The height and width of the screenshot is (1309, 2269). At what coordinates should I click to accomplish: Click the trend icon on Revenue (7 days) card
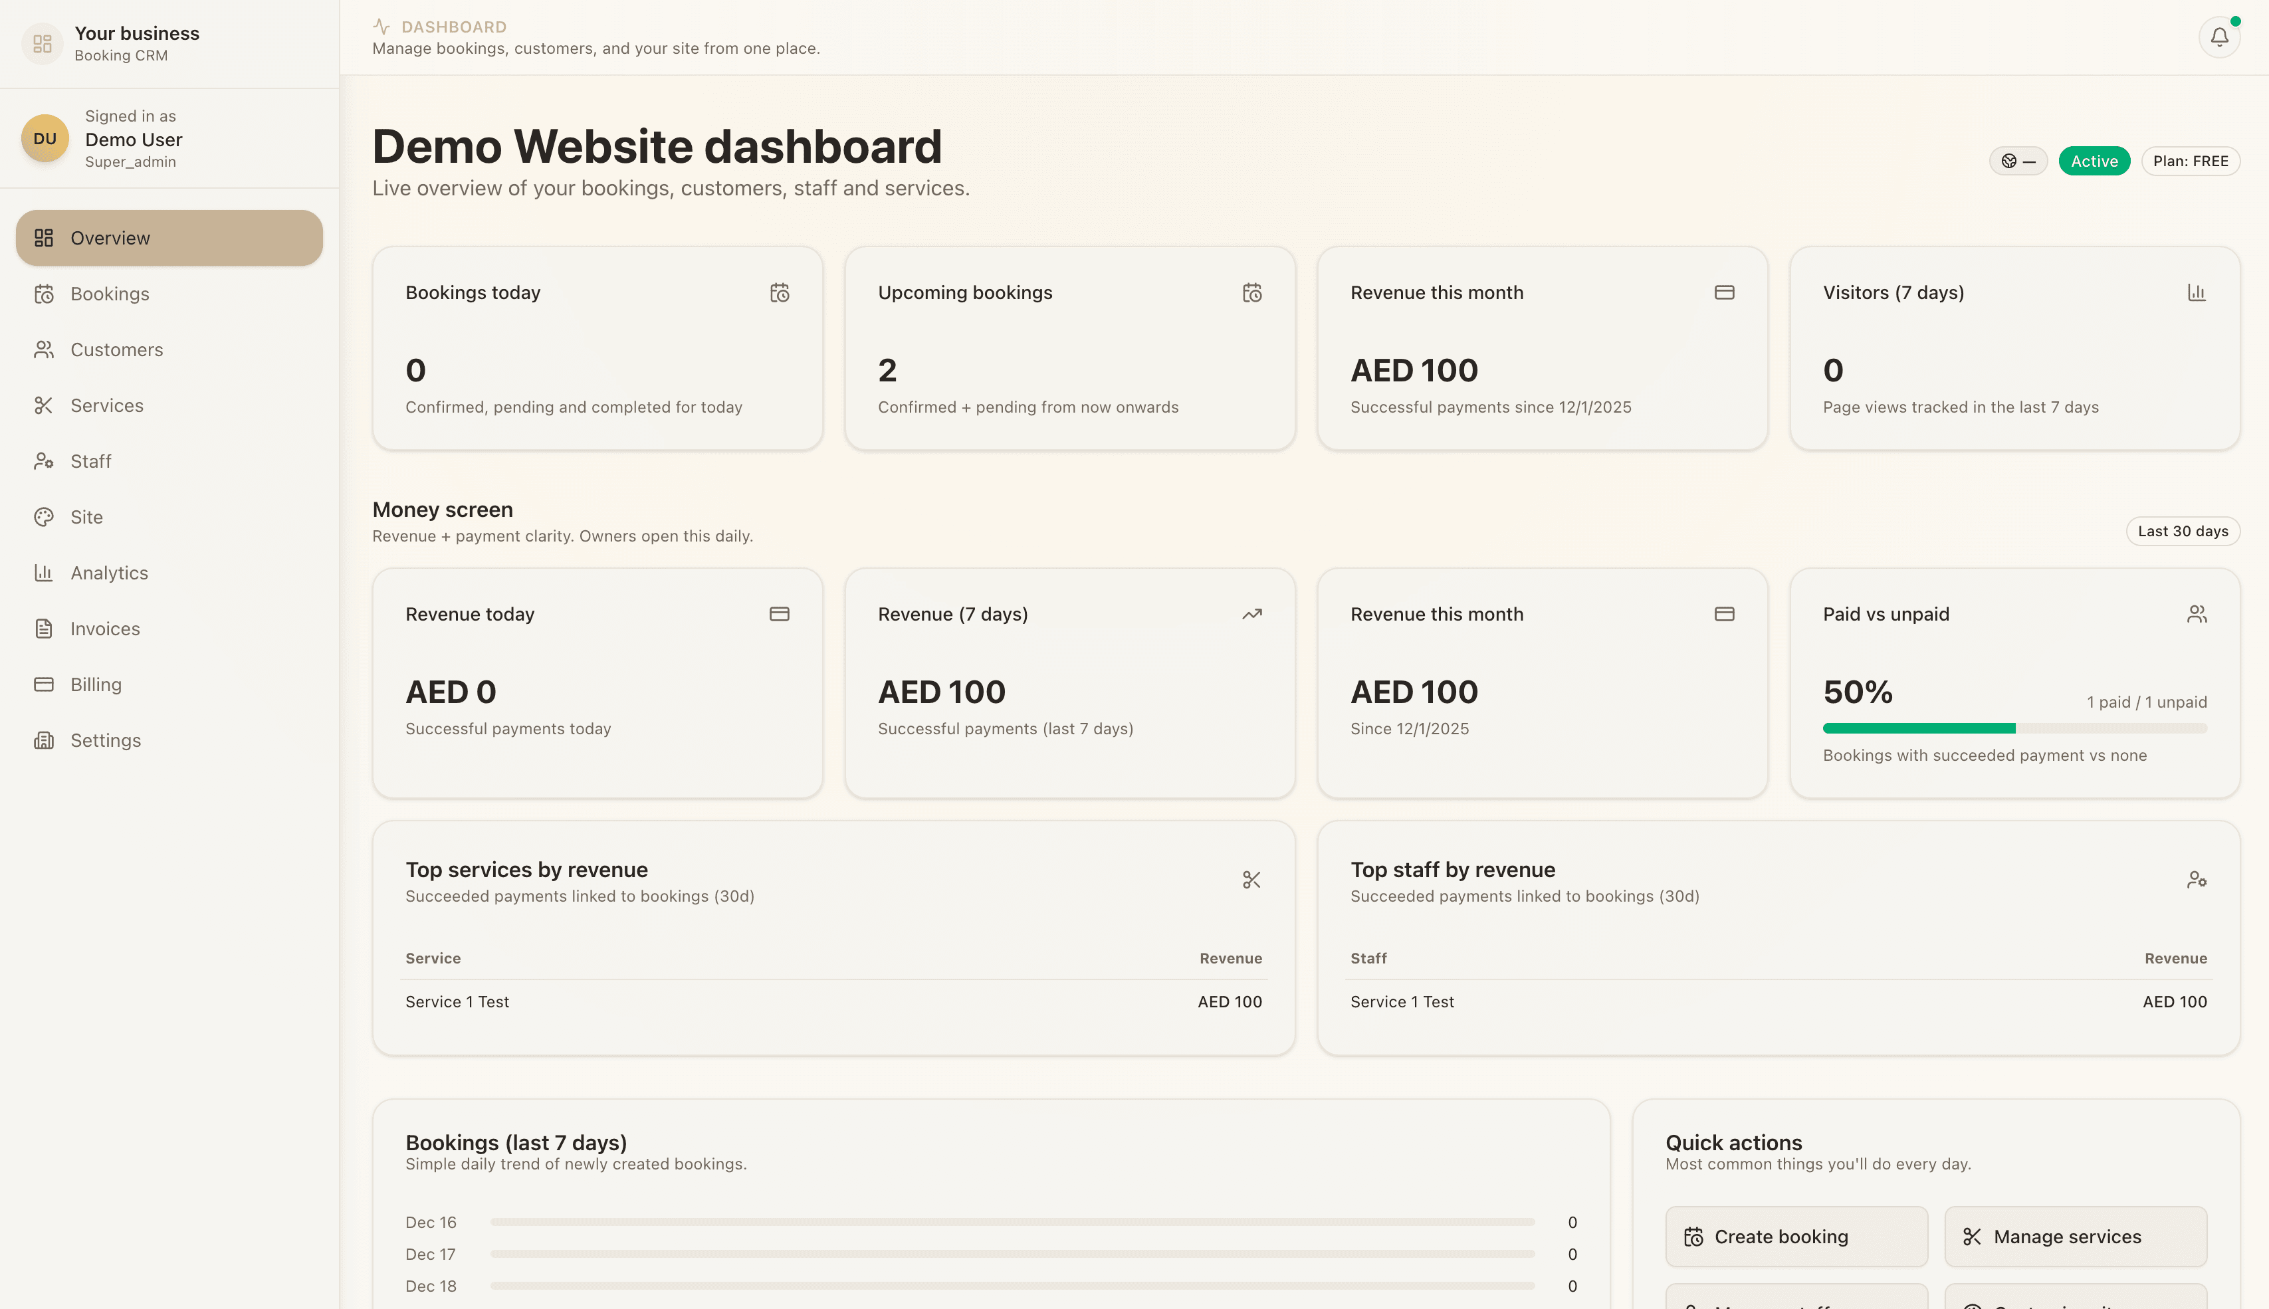pos(1251,614)
